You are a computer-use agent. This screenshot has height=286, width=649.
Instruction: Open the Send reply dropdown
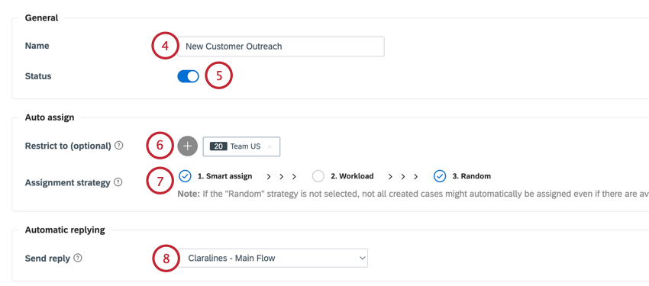(x=273, y=259)
